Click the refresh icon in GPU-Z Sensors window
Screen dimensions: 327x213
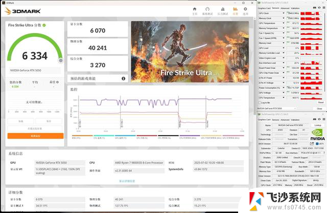click(319, 8)
